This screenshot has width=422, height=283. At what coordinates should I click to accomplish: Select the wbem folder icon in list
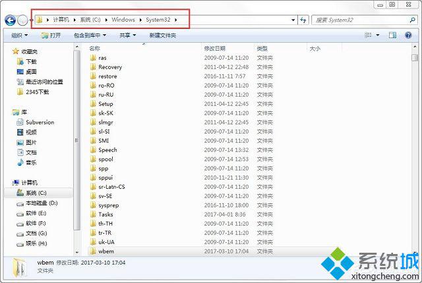tap(93, 251)
